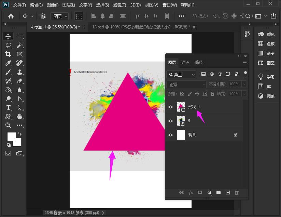Pick the Paint Bucket tool
The image size is (281, 217).
pos(8,90)
